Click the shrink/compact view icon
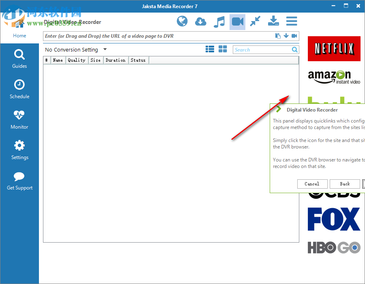The height and width of the screenshot is (284, 365). (255, 21)
